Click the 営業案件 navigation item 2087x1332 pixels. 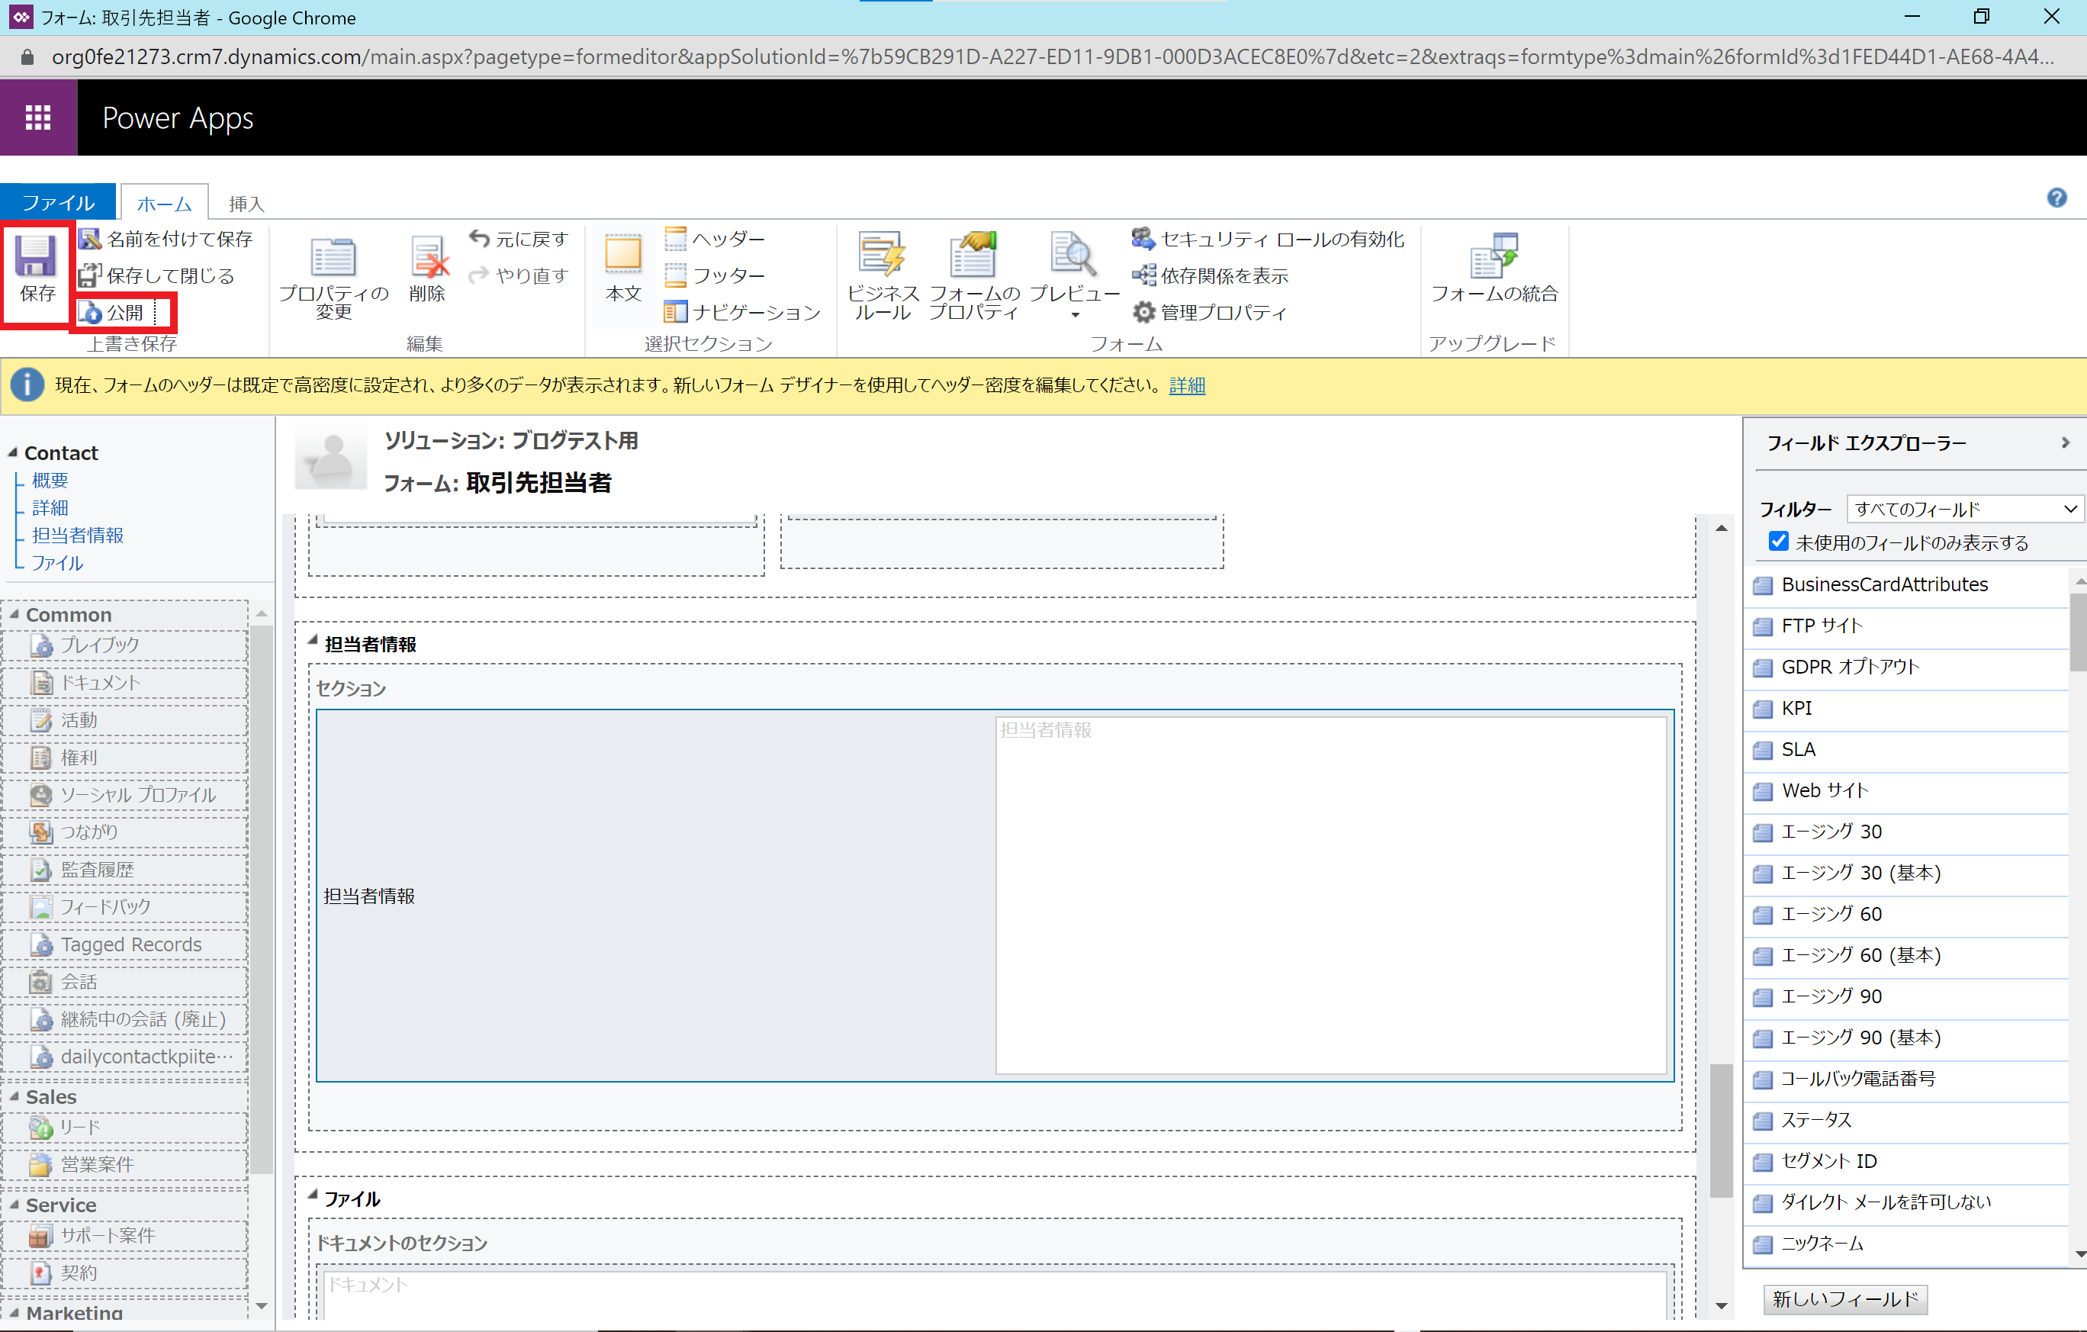click(127, 1164)
